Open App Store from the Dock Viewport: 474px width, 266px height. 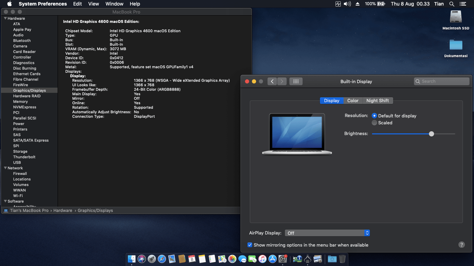[x=272, y=259]
